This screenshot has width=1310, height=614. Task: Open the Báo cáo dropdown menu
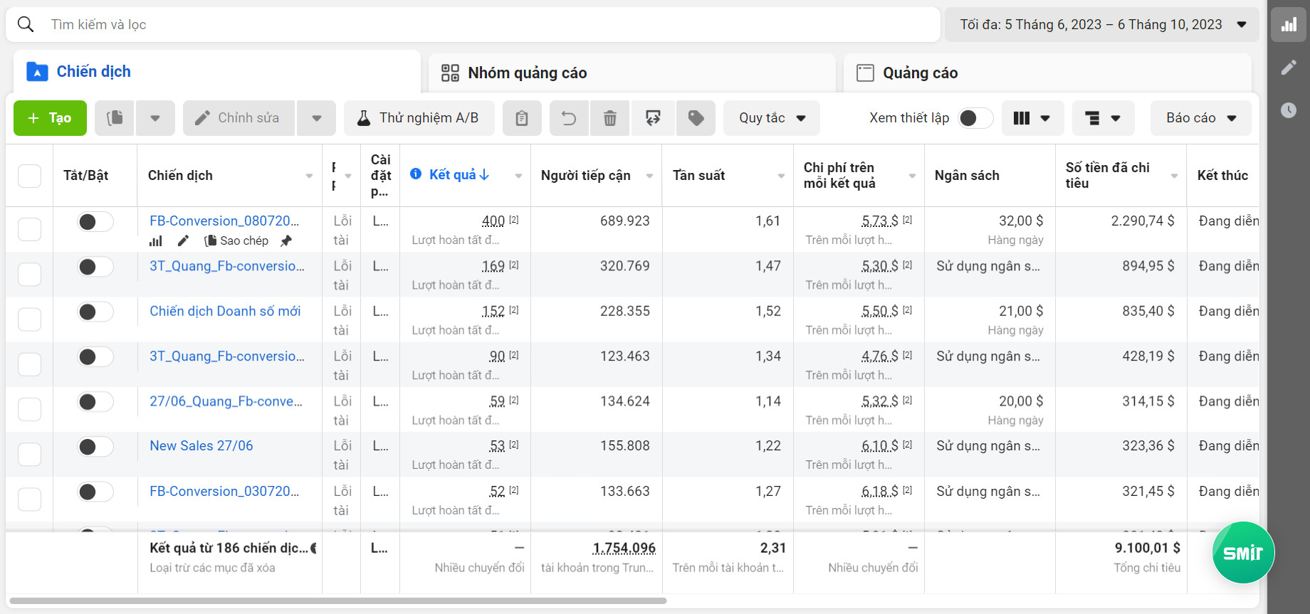(1201, 118)
